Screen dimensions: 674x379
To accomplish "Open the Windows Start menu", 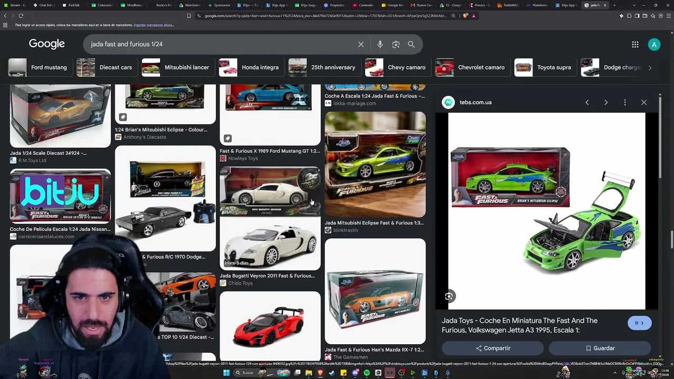I will 226,373.
